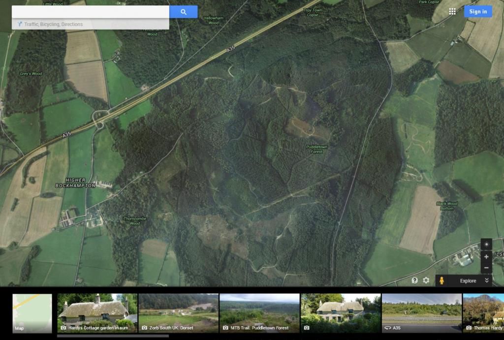The image size is (504, 340).
Task: Sign in to Google account
Action: click(x=477, y=12)
